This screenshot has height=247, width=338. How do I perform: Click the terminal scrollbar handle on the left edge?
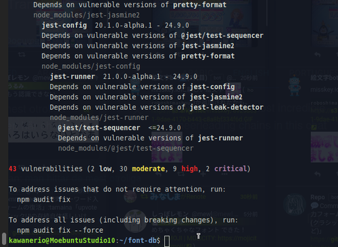click(4, 238)
